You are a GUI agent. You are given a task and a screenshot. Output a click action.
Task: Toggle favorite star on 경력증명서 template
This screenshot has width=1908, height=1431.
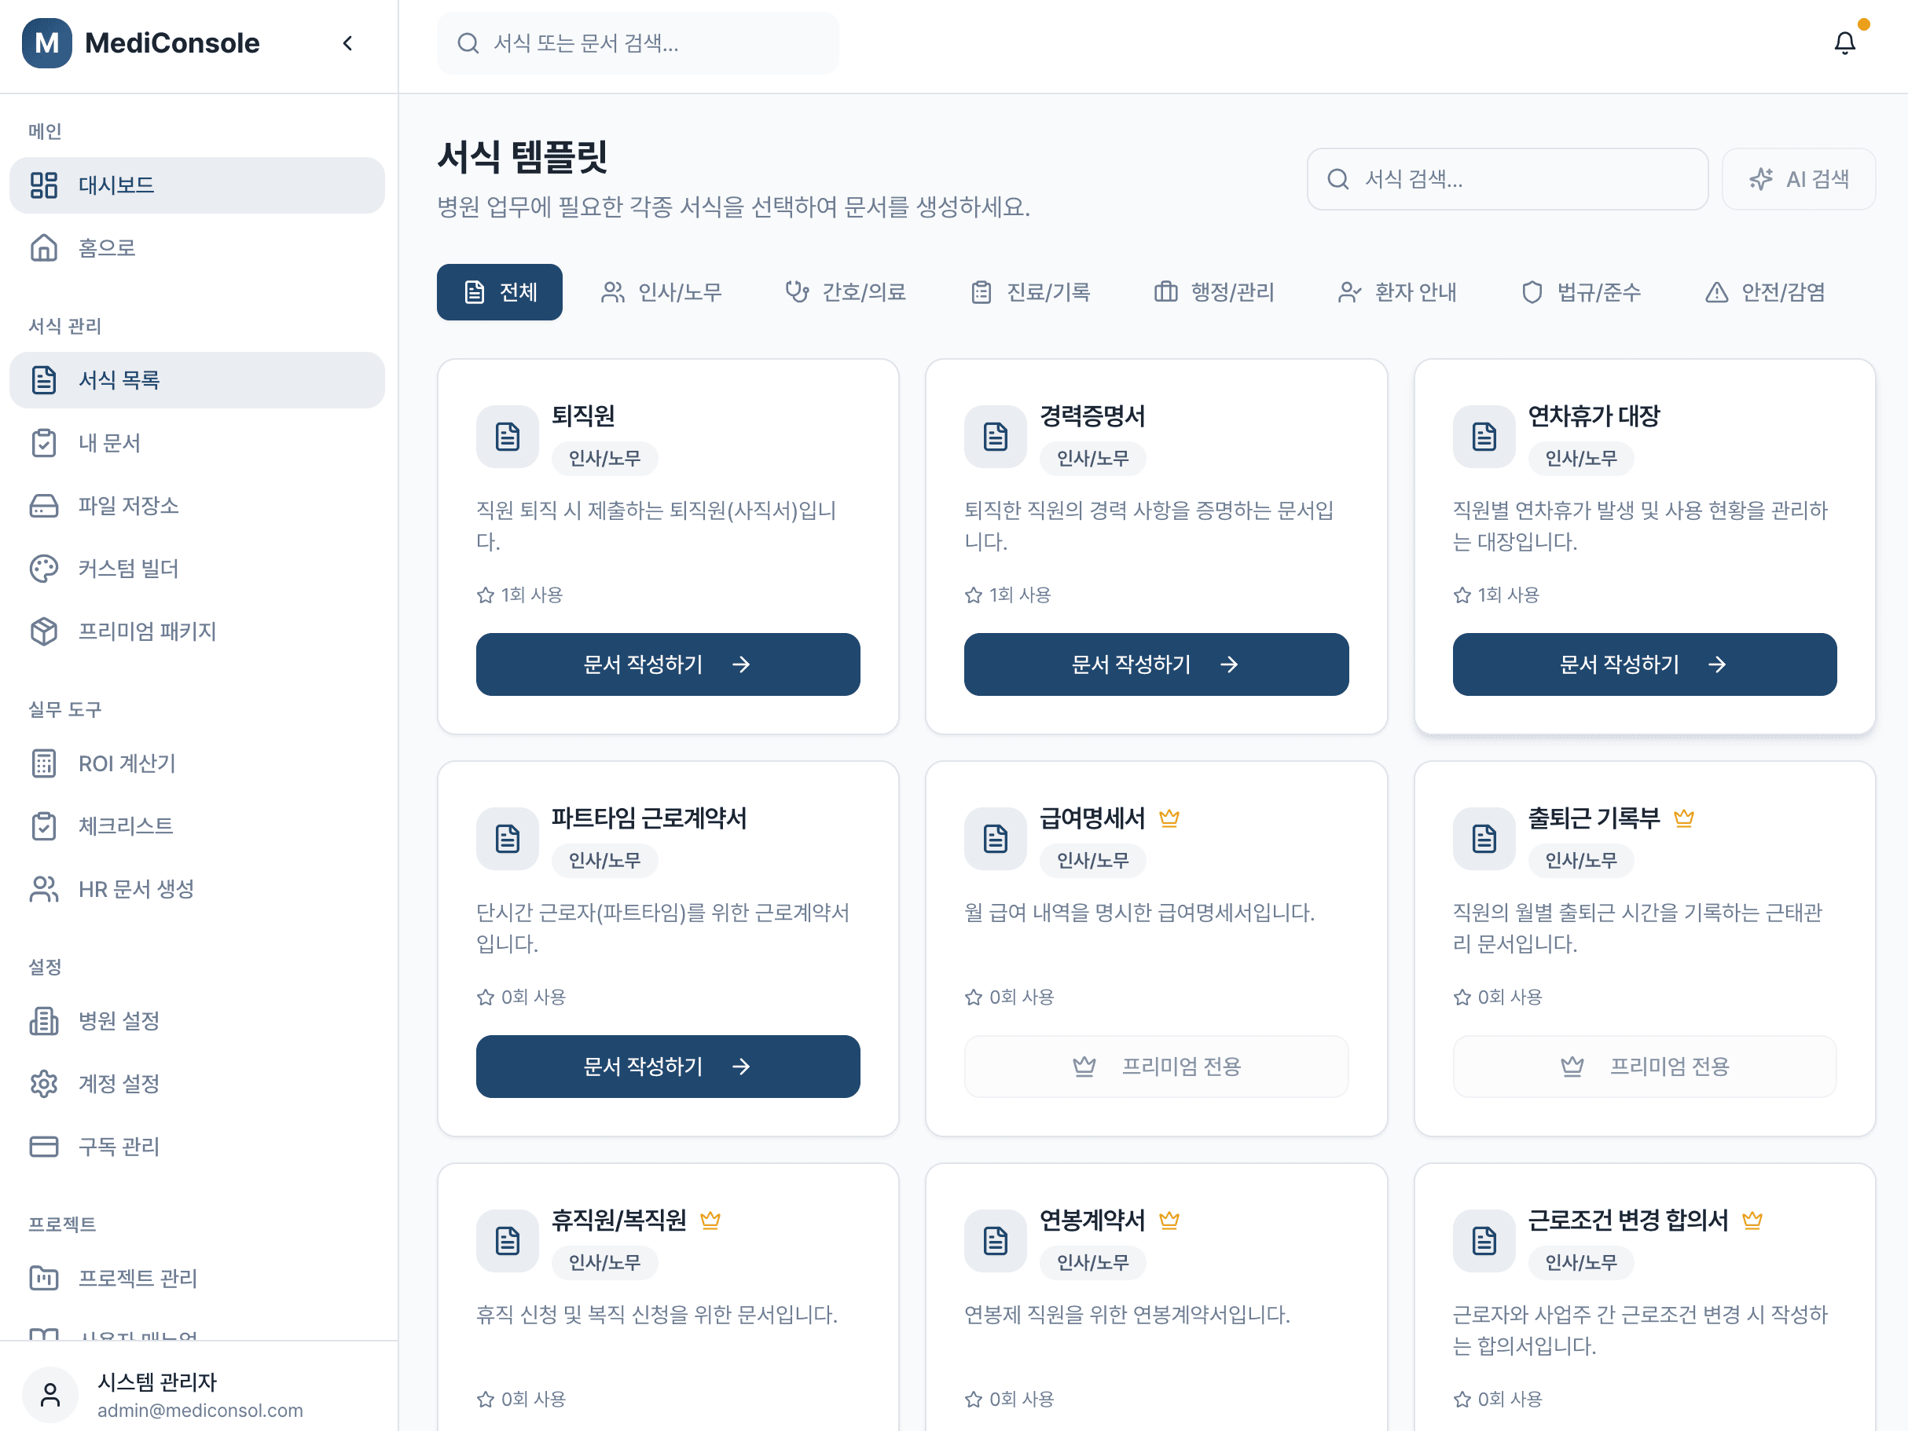click(973, 594)
